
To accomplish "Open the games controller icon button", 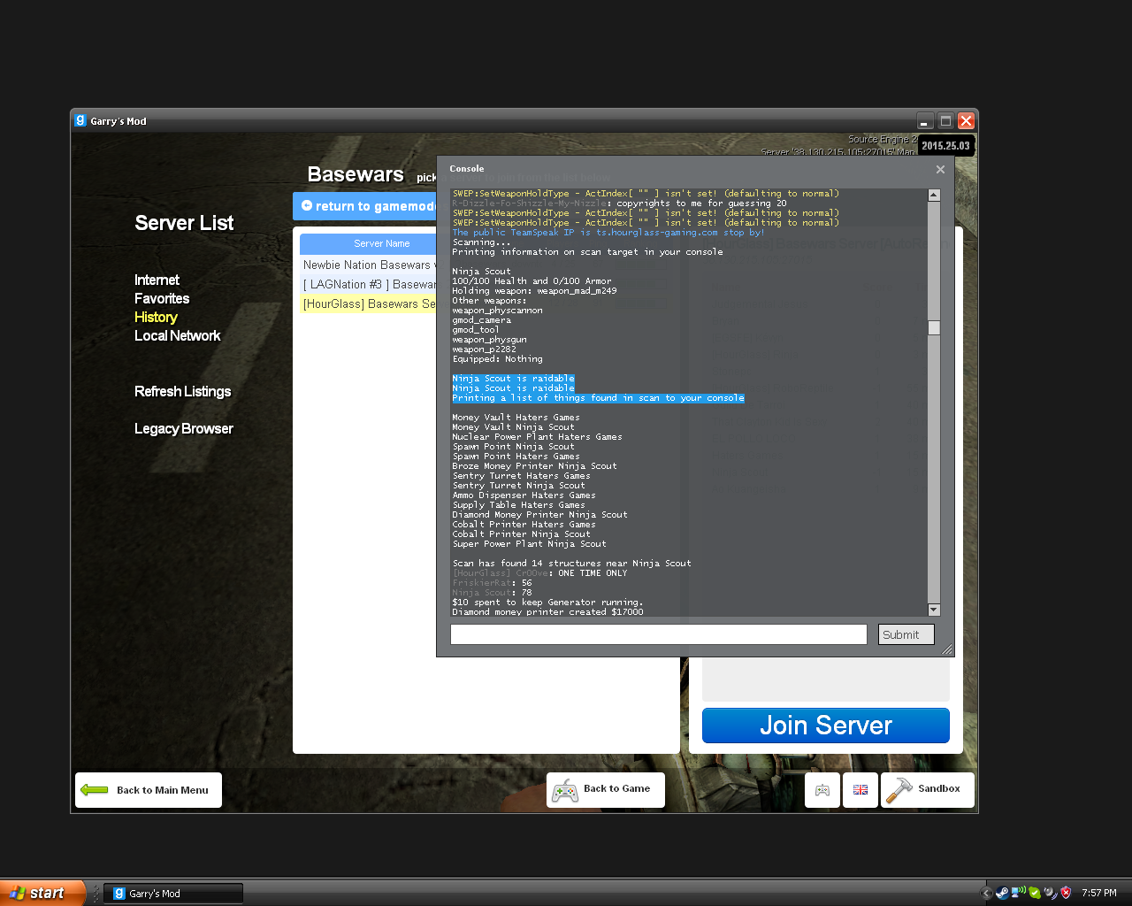I will click(822, 790).
